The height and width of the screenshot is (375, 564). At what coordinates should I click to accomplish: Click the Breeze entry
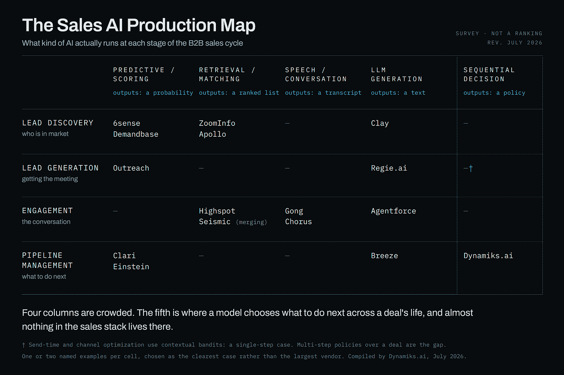tap(384, 256)
